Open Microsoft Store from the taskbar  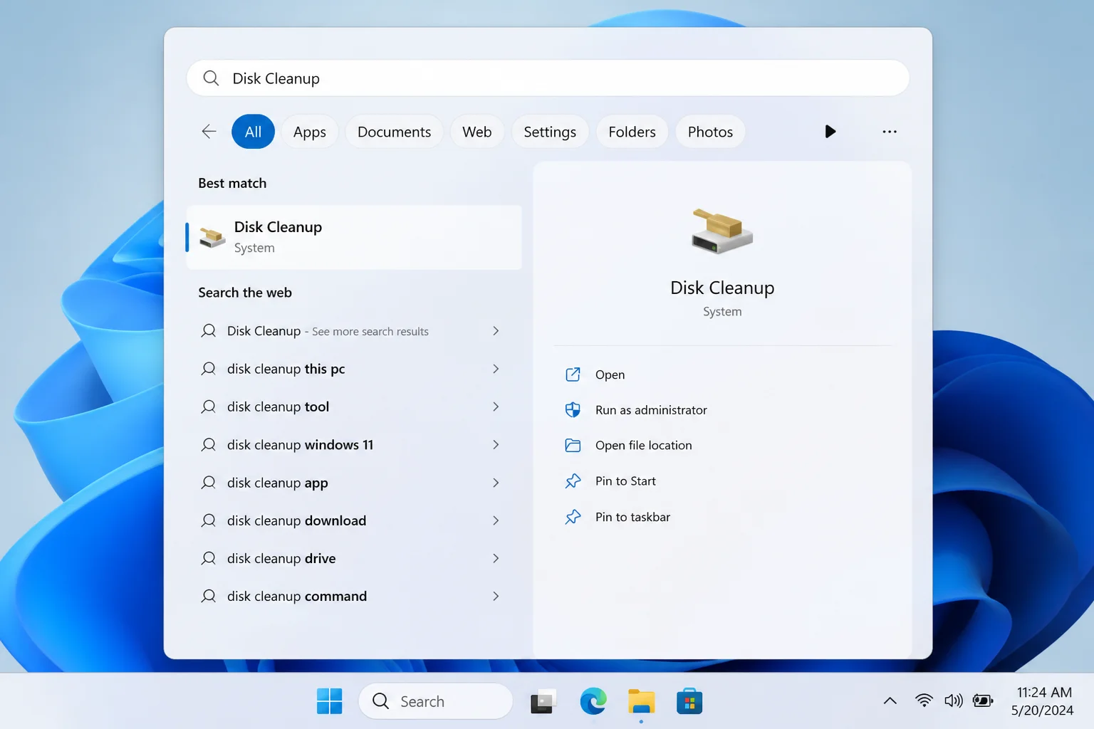point(689,702)
